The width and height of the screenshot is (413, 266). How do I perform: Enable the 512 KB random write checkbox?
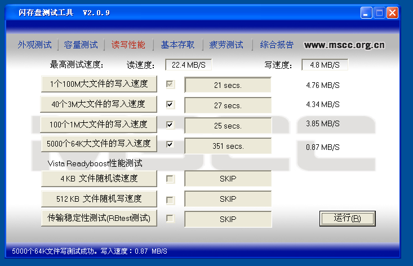point(170,200)
